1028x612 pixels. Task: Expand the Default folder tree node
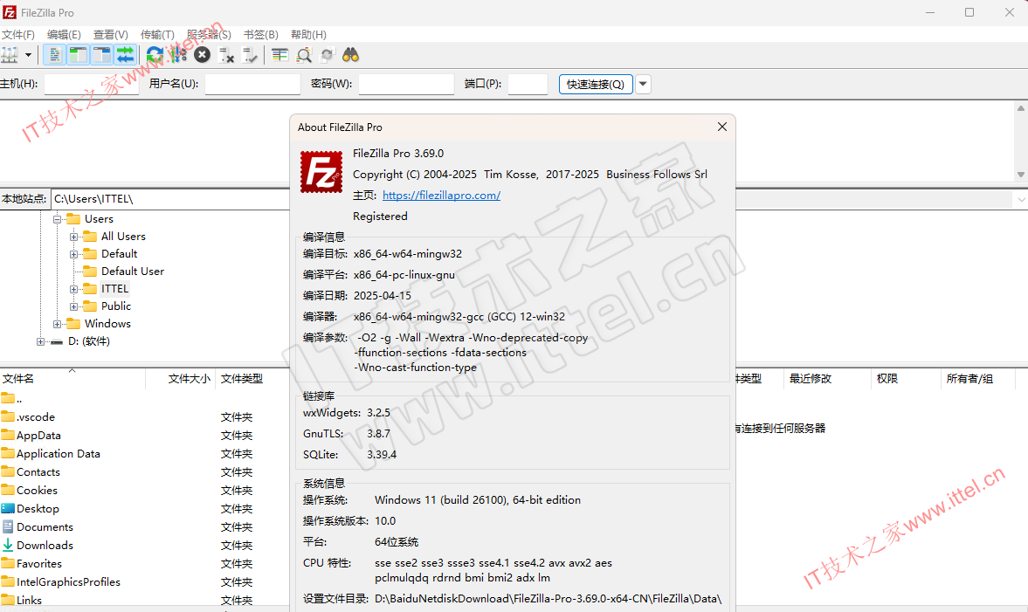[73, 254]
